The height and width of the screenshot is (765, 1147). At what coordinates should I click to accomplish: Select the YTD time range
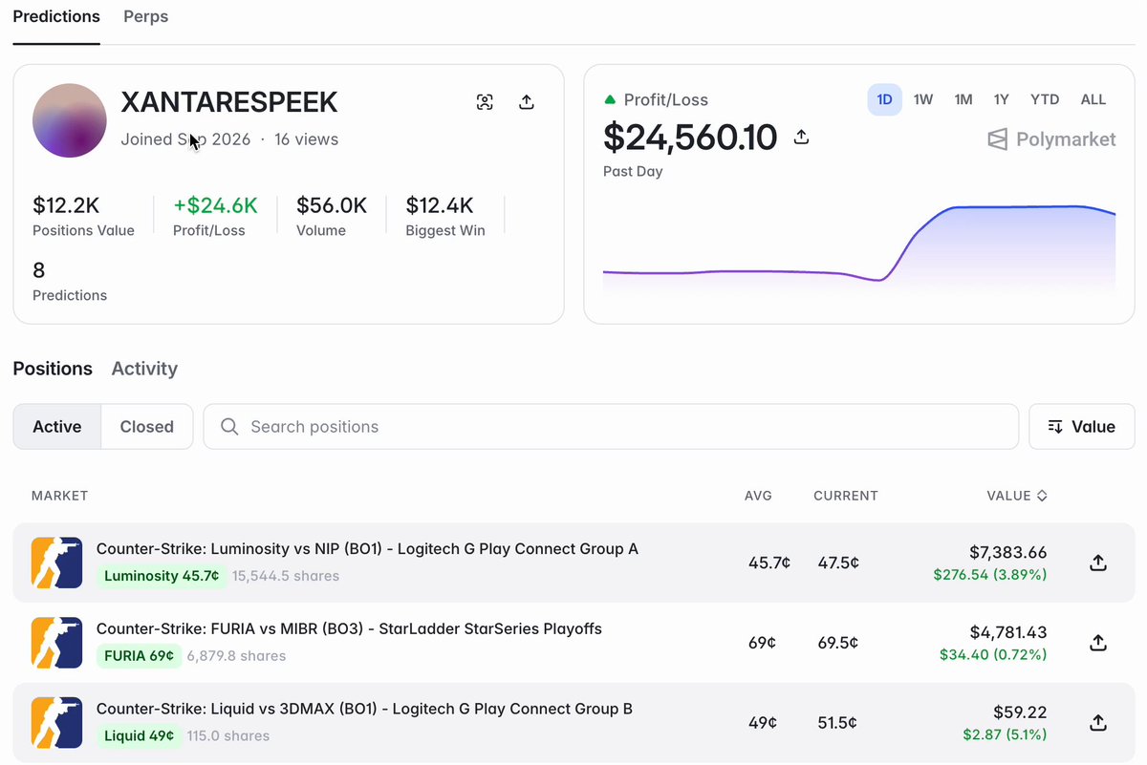click(1045, 99)
